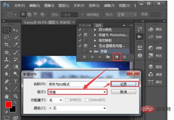
Task: Enable the Shift(S) checkbox
Action: pyautogui.click(x=67, y=100)
